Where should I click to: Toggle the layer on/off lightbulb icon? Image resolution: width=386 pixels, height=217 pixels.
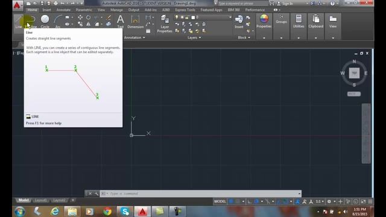pyautogui.click(x=177, y=17)
